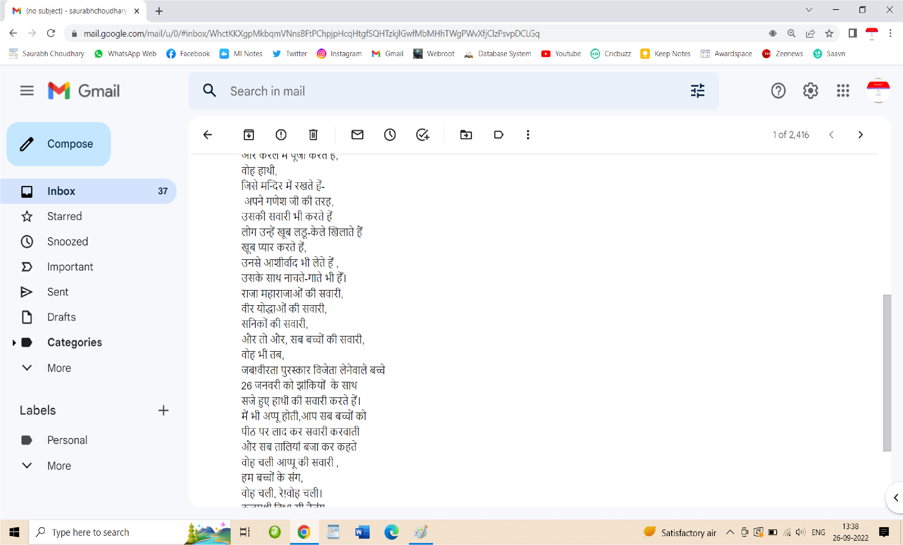Expand More under Personal label
The height and width of the screenshot is (545, 903).
(59, 466)
